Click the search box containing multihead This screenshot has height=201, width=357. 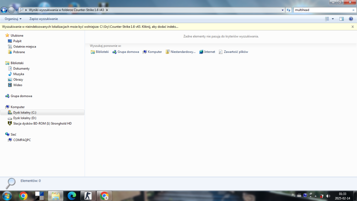point(321,10)
